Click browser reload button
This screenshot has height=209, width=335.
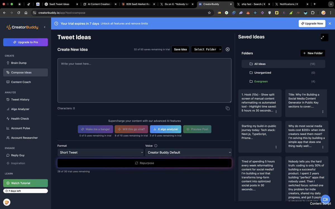coord(19,13)
